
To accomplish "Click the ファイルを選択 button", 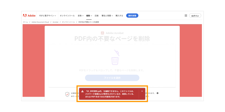I will 112,78.
